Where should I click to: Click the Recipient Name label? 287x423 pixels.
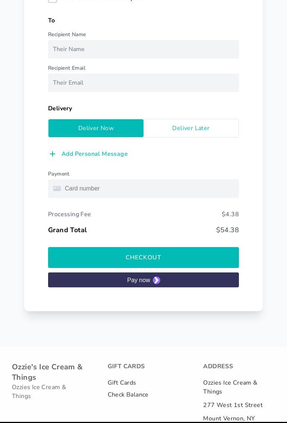click(67, 35)
